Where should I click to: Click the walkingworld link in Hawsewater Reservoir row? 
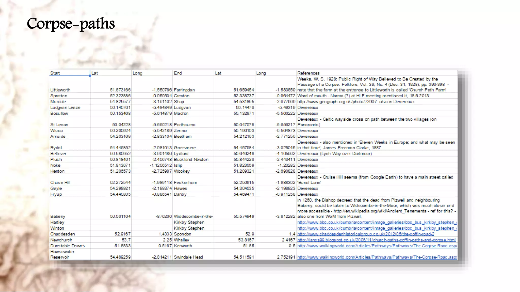pyautogui.click(x=377, y=257)
